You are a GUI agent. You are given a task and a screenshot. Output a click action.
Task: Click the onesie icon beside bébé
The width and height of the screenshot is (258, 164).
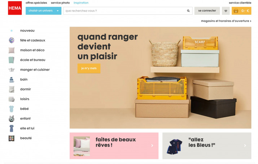[x=11, y=109]
